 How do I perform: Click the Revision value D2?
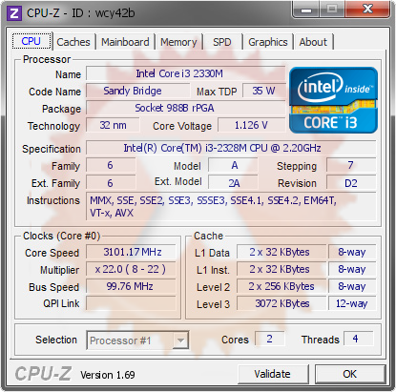coord(351,183)
